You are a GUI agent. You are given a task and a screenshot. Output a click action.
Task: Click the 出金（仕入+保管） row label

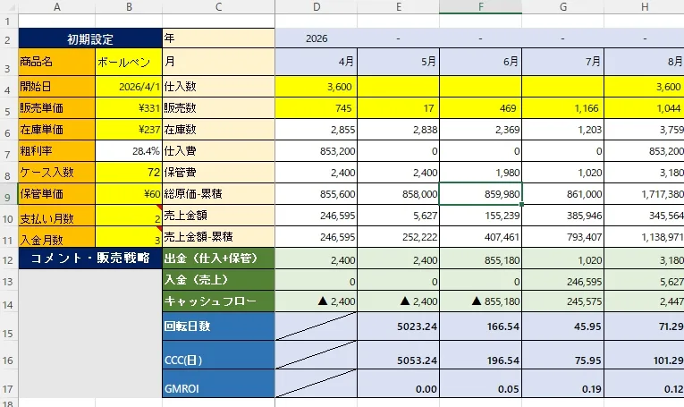click(x=218, y=259)
